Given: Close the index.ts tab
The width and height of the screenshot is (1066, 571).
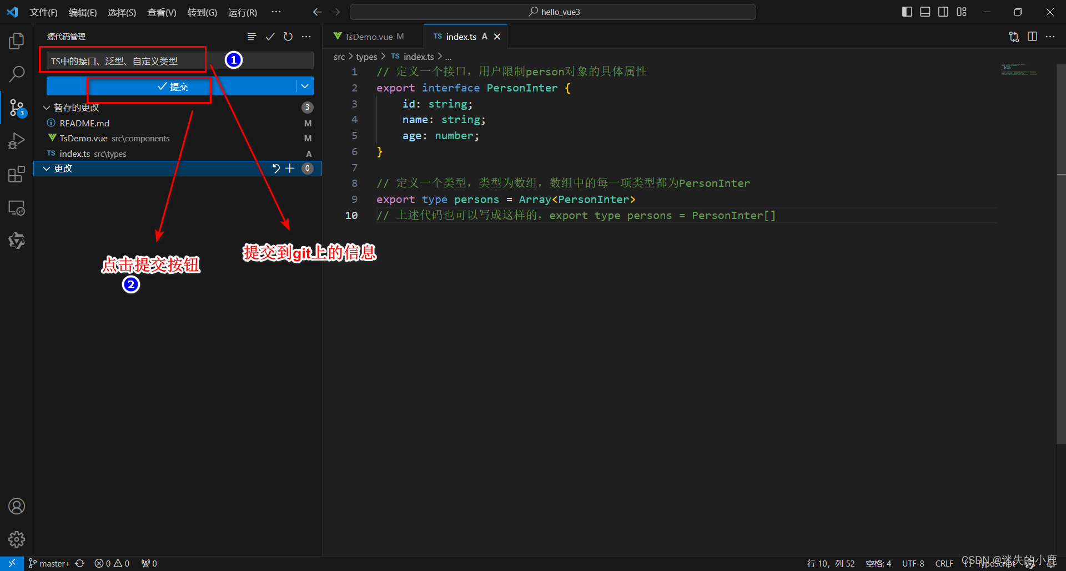Looking at the screenshot, I should pos(497,37).
